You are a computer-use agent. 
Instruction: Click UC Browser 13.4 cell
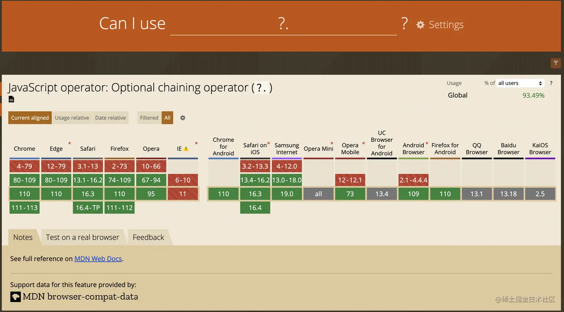382,194
